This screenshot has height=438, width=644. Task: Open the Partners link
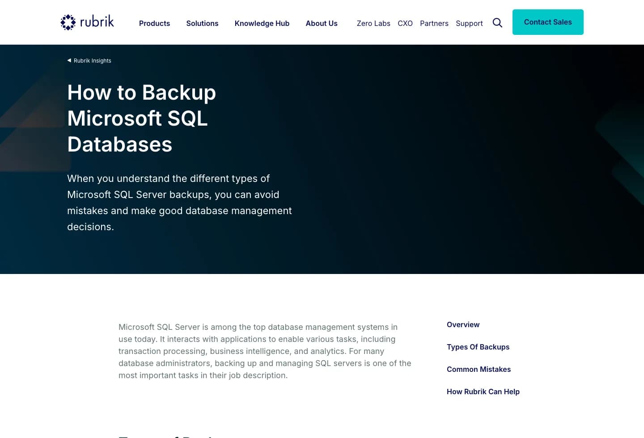[x=434, y=23]
